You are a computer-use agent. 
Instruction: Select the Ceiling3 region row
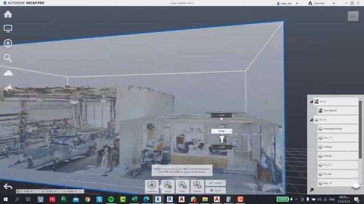point(338,156)
